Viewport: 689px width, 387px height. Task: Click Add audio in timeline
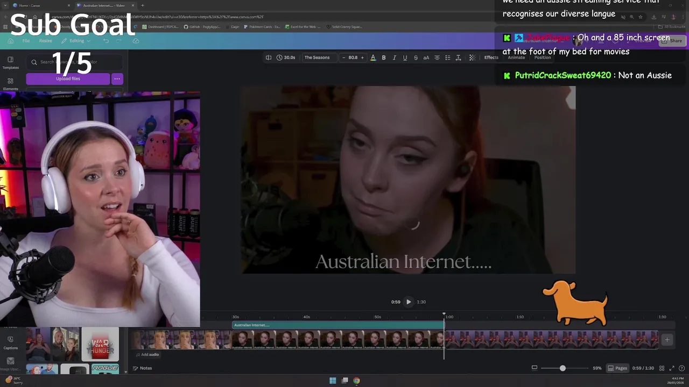[146, 355]
